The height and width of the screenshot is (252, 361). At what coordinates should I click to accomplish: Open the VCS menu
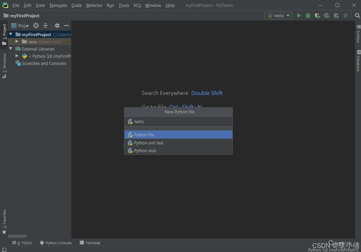pos(137,6)
